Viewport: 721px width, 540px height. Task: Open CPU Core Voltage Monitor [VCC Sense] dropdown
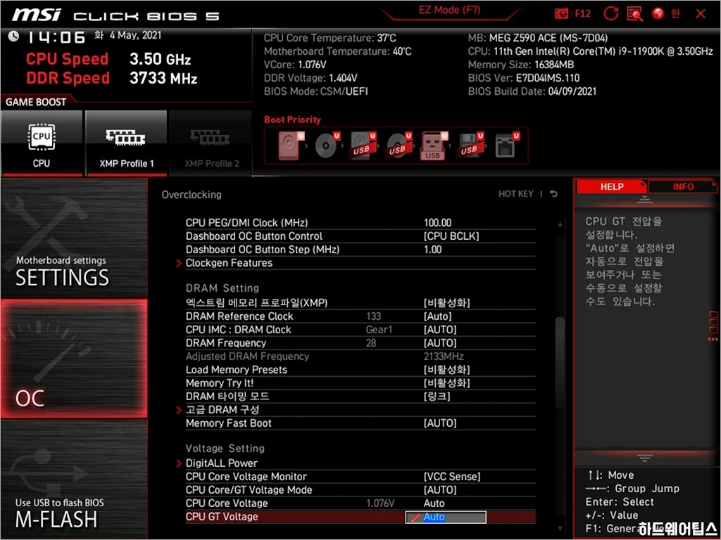[x=451, y=477]
